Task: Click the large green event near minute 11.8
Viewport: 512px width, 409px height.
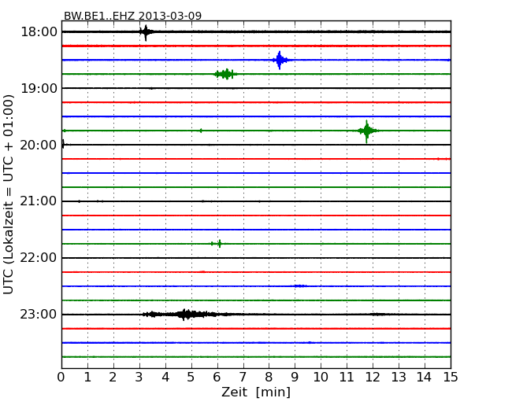Action: [367, 131]
